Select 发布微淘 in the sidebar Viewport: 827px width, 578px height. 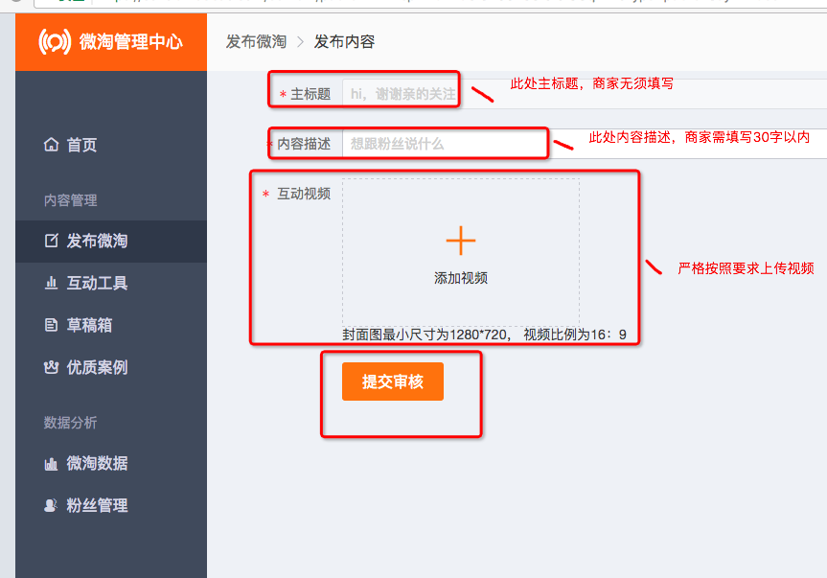tap(111, 241)
